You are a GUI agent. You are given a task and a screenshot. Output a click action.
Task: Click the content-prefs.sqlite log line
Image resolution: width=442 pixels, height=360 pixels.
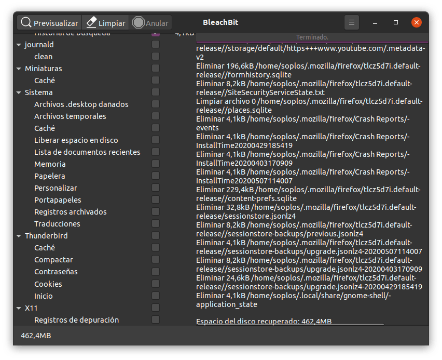coord(308,194)
